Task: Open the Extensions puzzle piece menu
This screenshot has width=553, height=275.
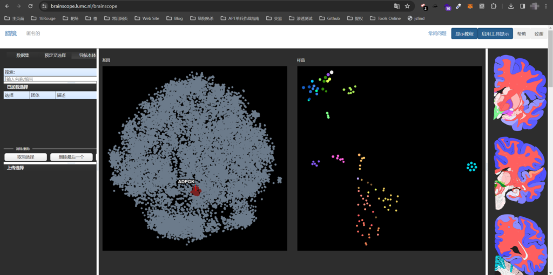Action: tap(494, 6)
